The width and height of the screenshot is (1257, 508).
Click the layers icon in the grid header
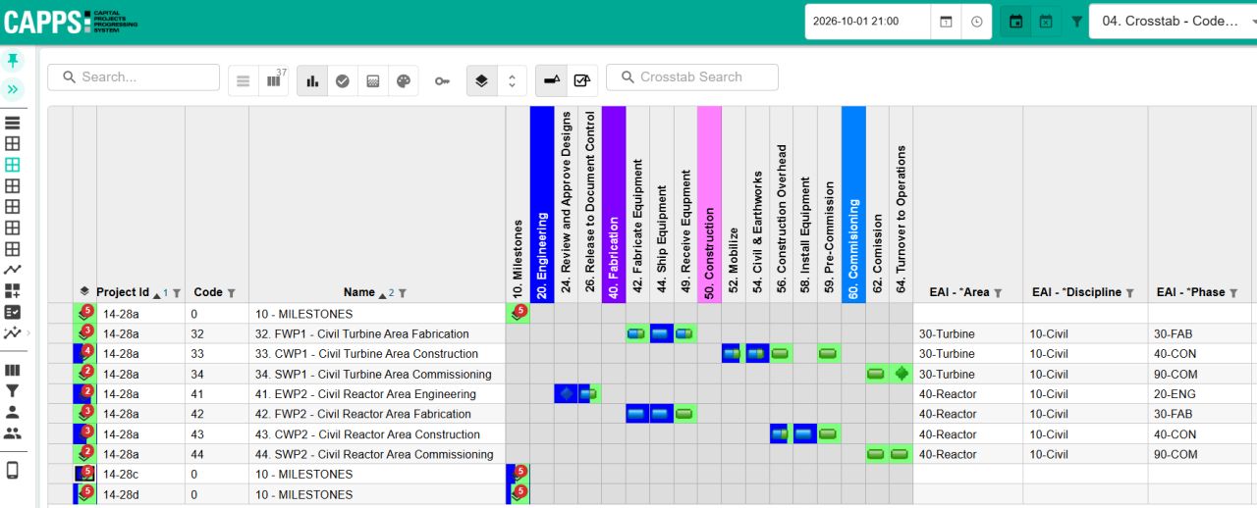(84, 291)
